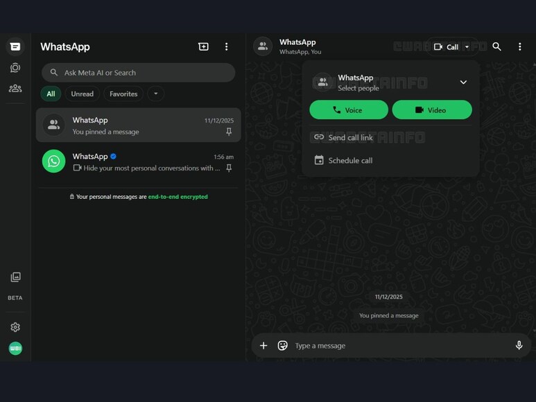
Task: Open the media gallery icon in sidebar
Action: (15, 277)
